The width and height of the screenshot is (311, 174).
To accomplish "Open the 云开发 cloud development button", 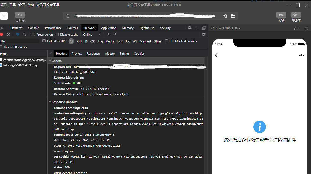I will 20,15.
